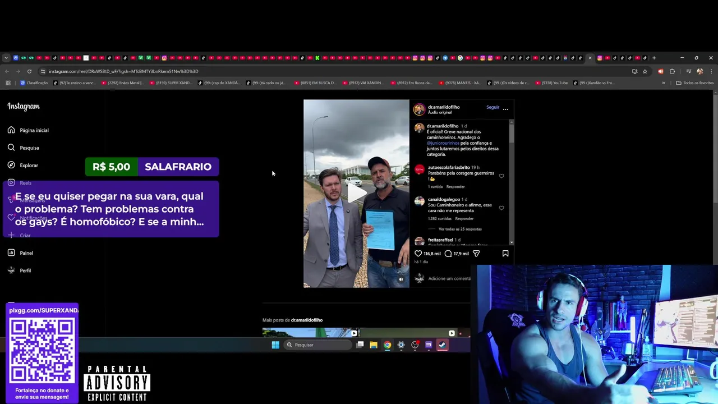Viewport: 718px width, 404px height.
Task: Click the Windows taskbar Pesquisar box
Action: tap(317, 345)
